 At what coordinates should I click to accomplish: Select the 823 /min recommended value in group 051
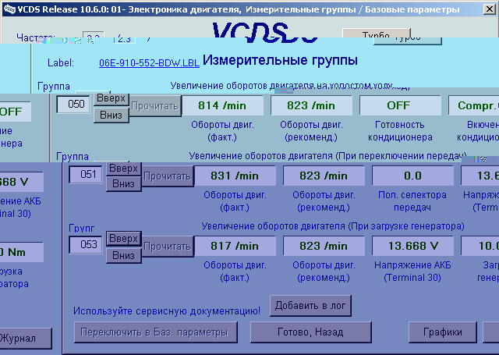324,176
